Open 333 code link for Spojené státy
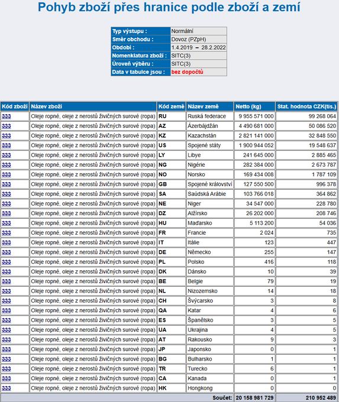Image resolution: width=339 pixels, height=402 pixels. click(7, 145)
